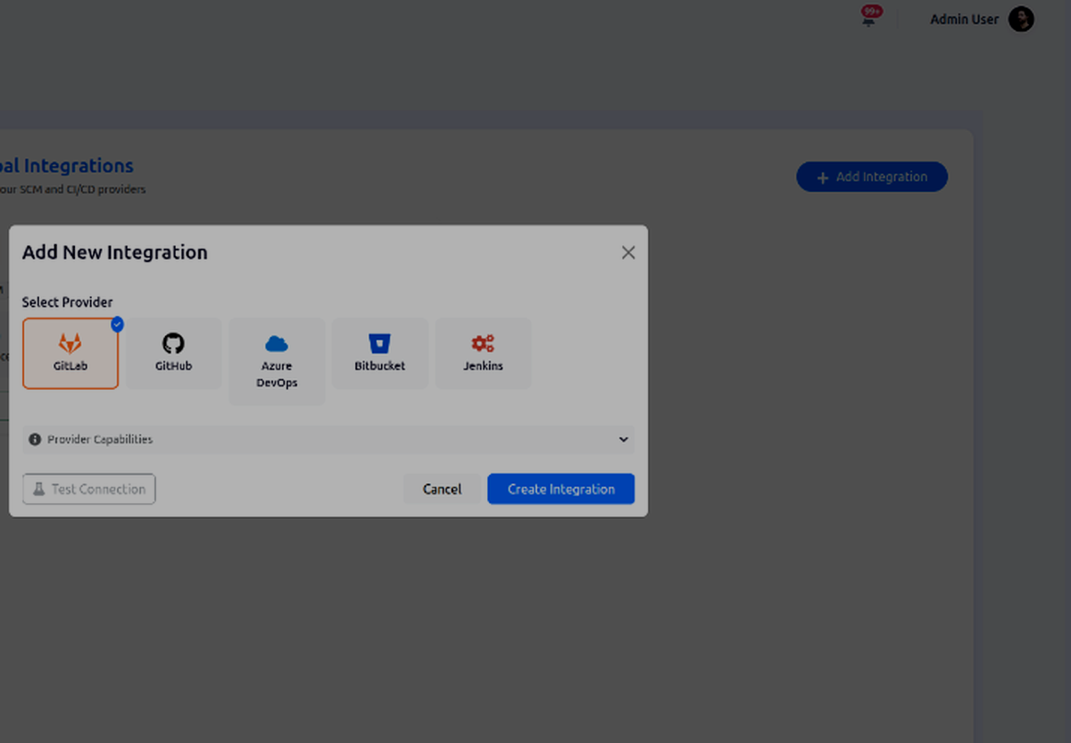The image size is (1071, 743).
Task: Expand the Provider Capabilities section
Action: click(328, 440)
